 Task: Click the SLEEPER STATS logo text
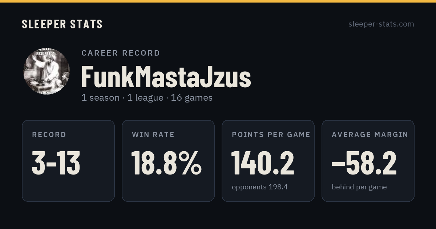pos(62,24)
